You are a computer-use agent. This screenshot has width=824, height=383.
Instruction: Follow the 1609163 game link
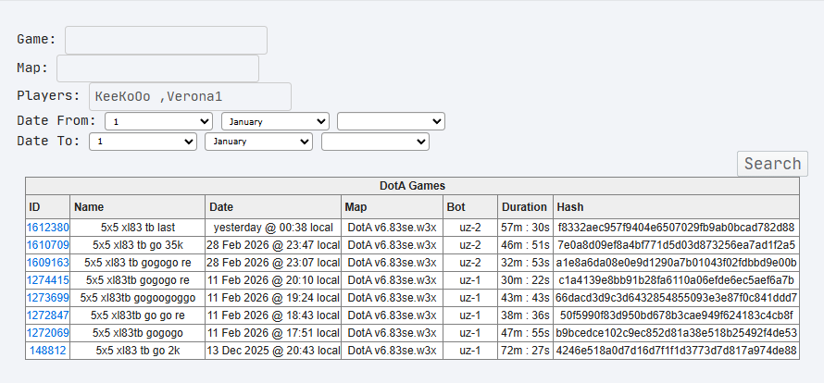[x=49, y=263]
